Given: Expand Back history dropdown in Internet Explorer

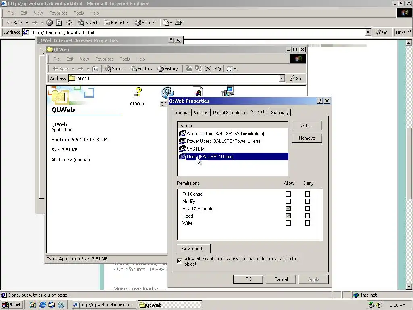Looking at the screenshot, I should pos(27,23).
